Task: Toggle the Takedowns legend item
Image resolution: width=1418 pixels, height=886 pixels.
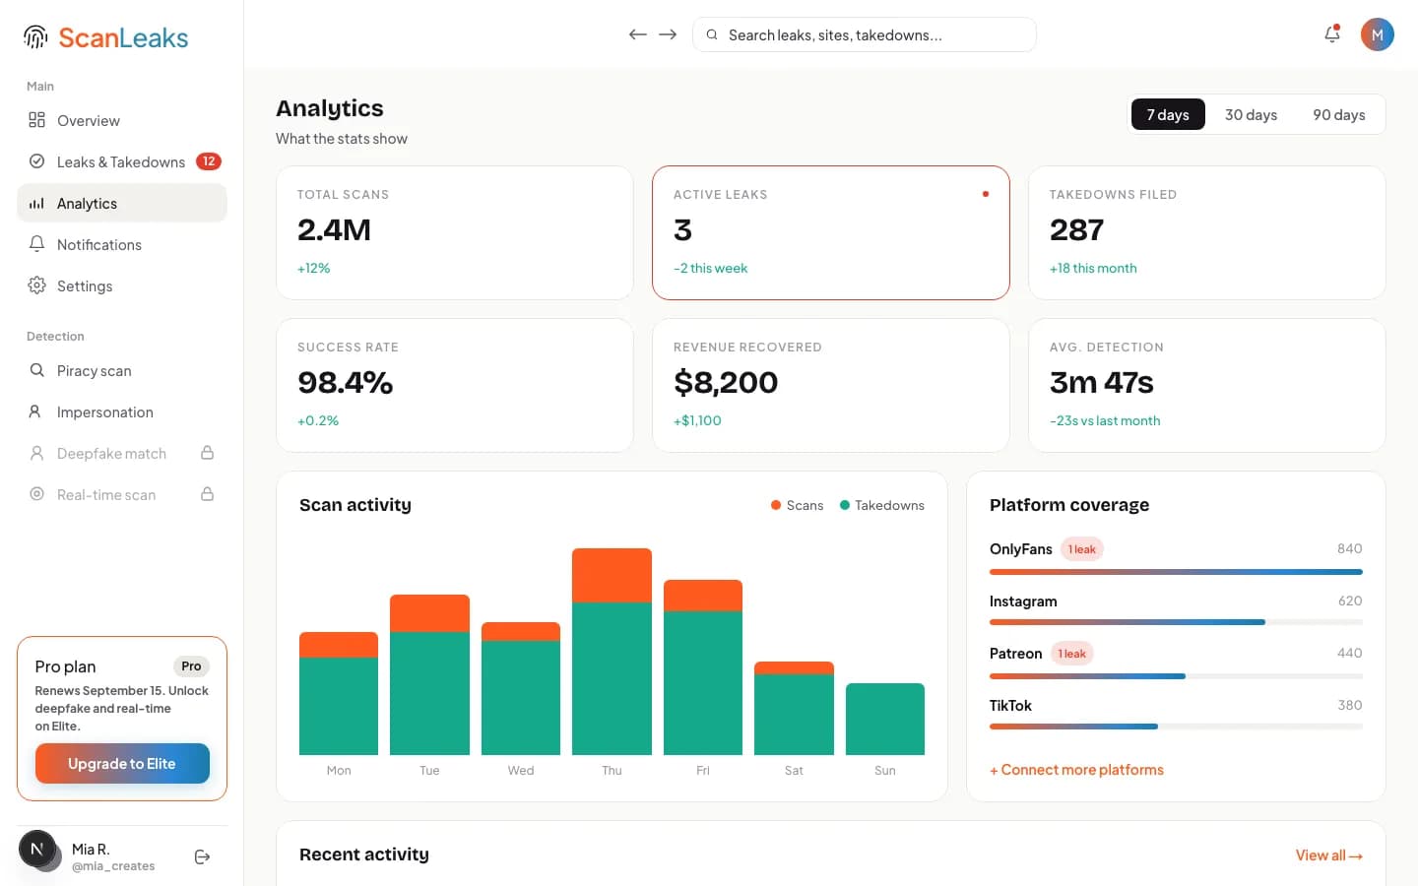Action: (881, 505)
